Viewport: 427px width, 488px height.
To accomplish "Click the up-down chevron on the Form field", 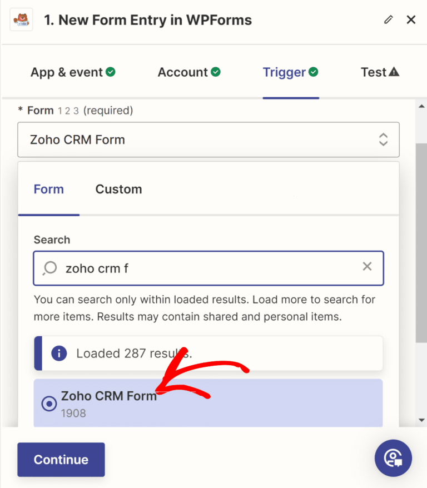I will pos(384,140).
